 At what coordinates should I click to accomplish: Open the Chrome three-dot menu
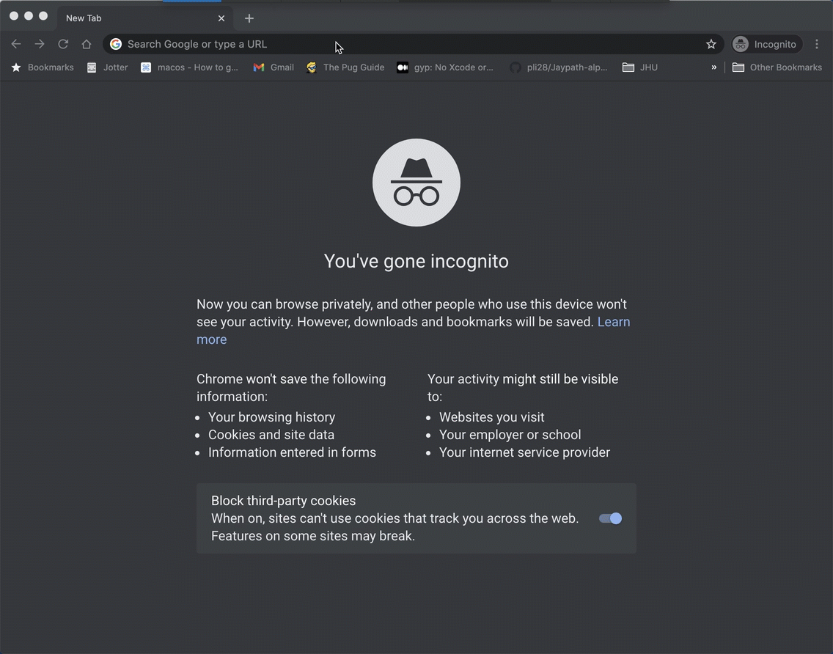[817, 44]
